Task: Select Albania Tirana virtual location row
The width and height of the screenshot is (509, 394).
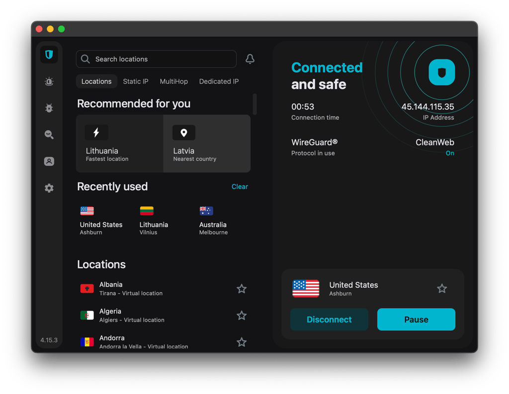Action: (163, 289)
